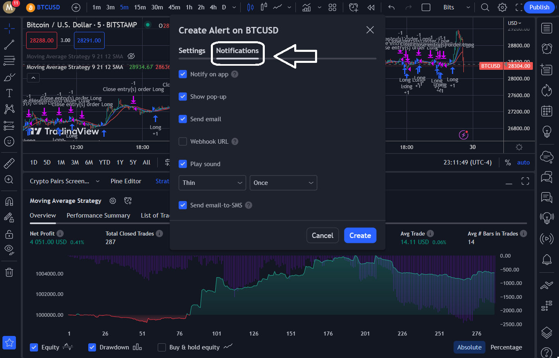Open the Text annotation tool
559x358 pixels.
pos(9,93)
